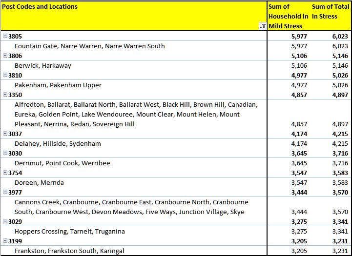
Task: Select the Sum of Total In Stress header
Action: pyautogui.click(x=331, y=12)
